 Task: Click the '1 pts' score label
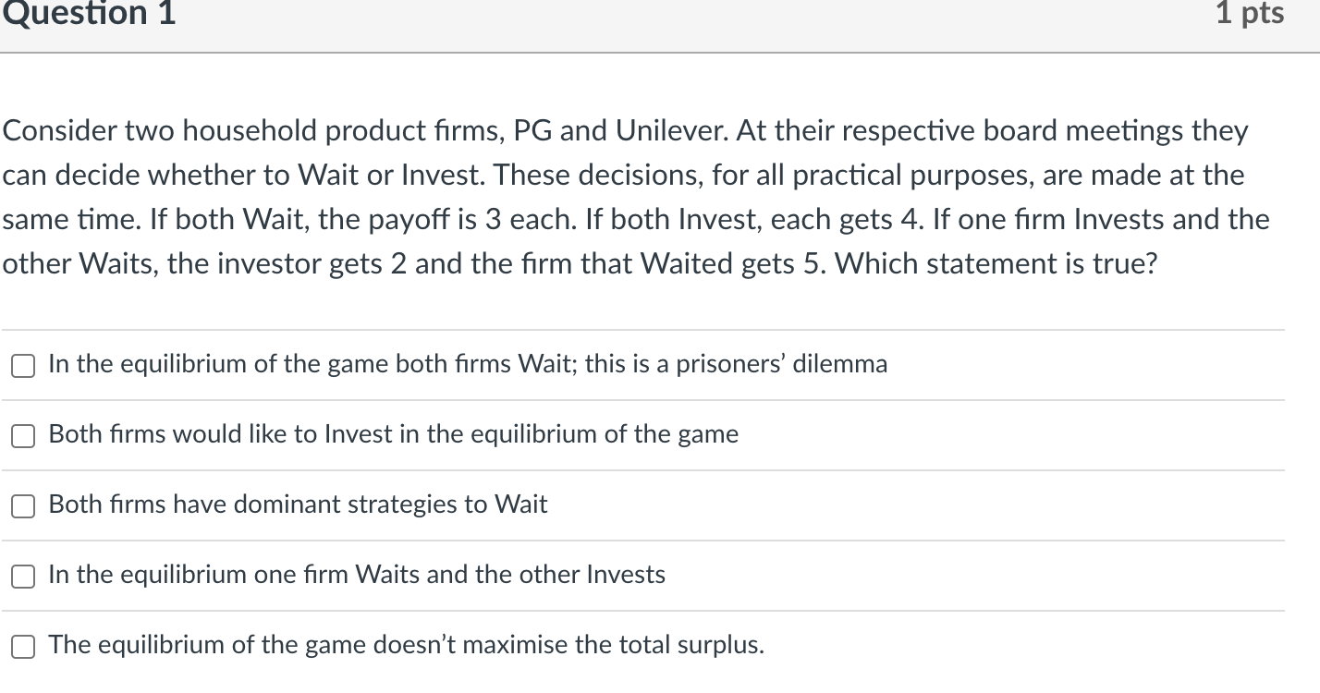[1250, 13]
